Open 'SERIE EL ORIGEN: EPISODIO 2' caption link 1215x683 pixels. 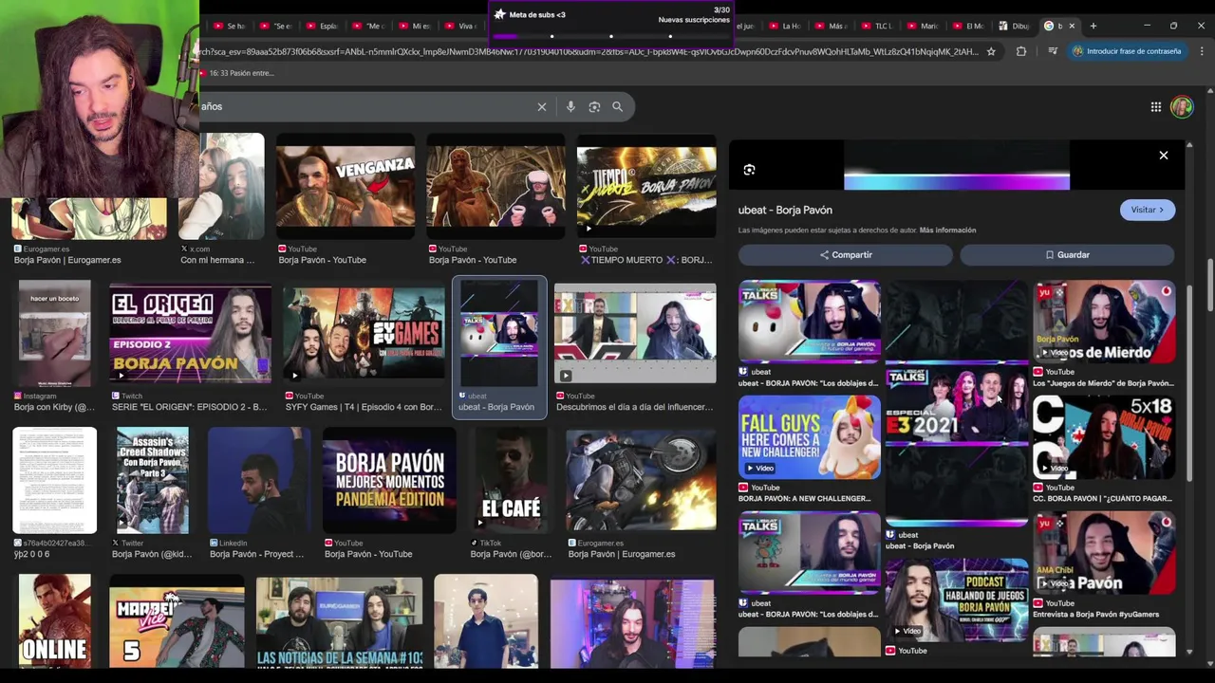click(189, 407)
